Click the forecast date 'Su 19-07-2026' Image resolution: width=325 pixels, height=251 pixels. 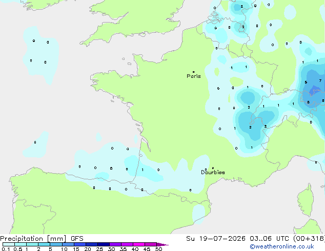[216, 239]
